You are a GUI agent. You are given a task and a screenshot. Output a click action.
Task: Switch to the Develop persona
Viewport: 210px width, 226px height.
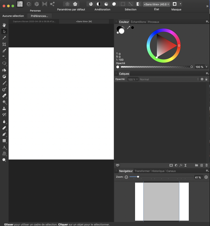tap(37, 4)
